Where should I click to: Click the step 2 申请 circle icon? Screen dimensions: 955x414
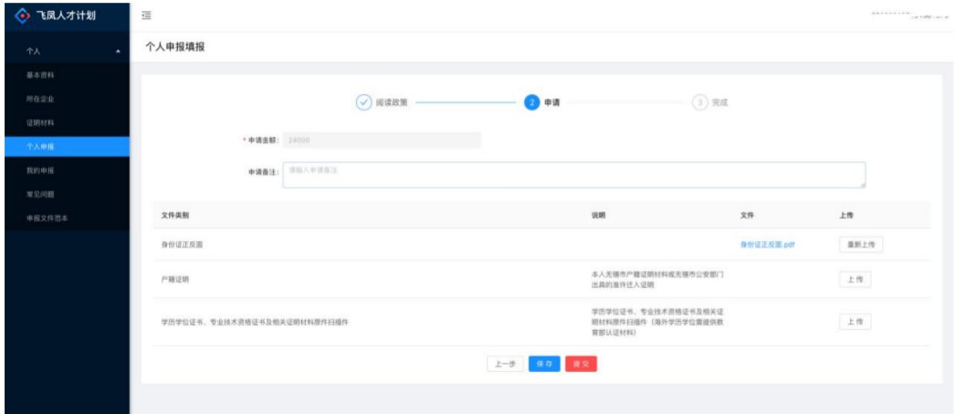[531, 102]
